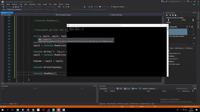Click the Console.ReadKey(); line 61 in editor

[x=45, y=73]
